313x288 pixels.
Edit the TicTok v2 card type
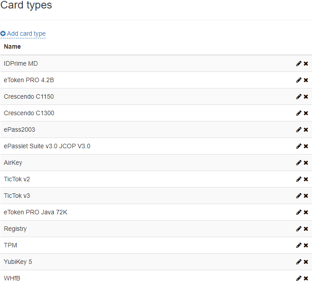coord(299,179)
